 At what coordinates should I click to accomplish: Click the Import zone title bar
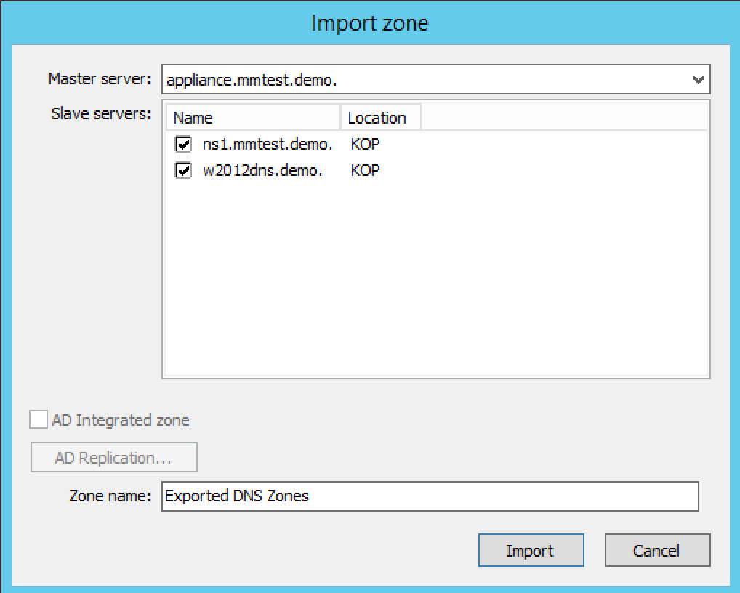pos(369,23)
